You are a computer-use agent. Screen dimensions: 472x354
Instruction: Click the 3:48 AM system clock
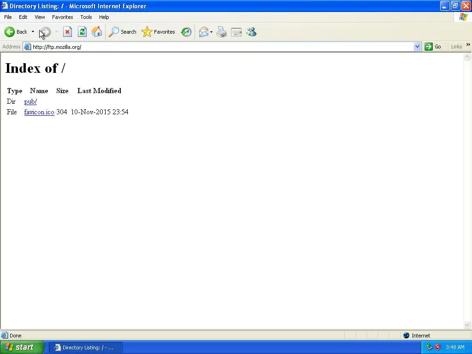(455, 348)
